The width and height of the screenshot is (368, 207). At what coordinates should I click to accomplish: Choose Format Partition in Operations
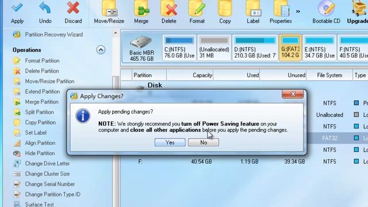(42, 61)
